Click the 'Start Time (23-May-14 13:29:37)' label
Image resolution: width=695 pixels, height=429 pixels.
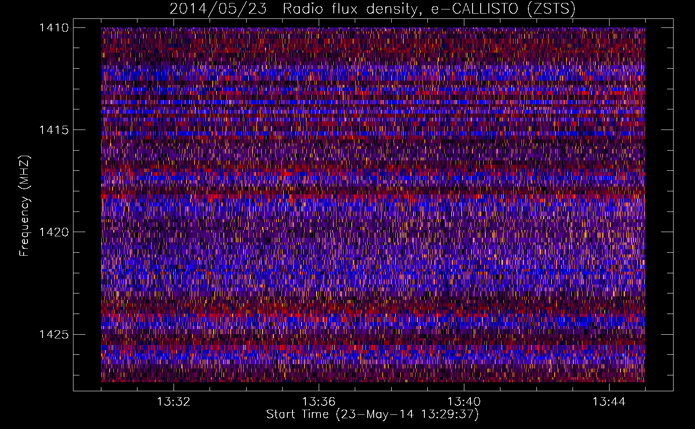pyautogui.click(x=372, y=414)
